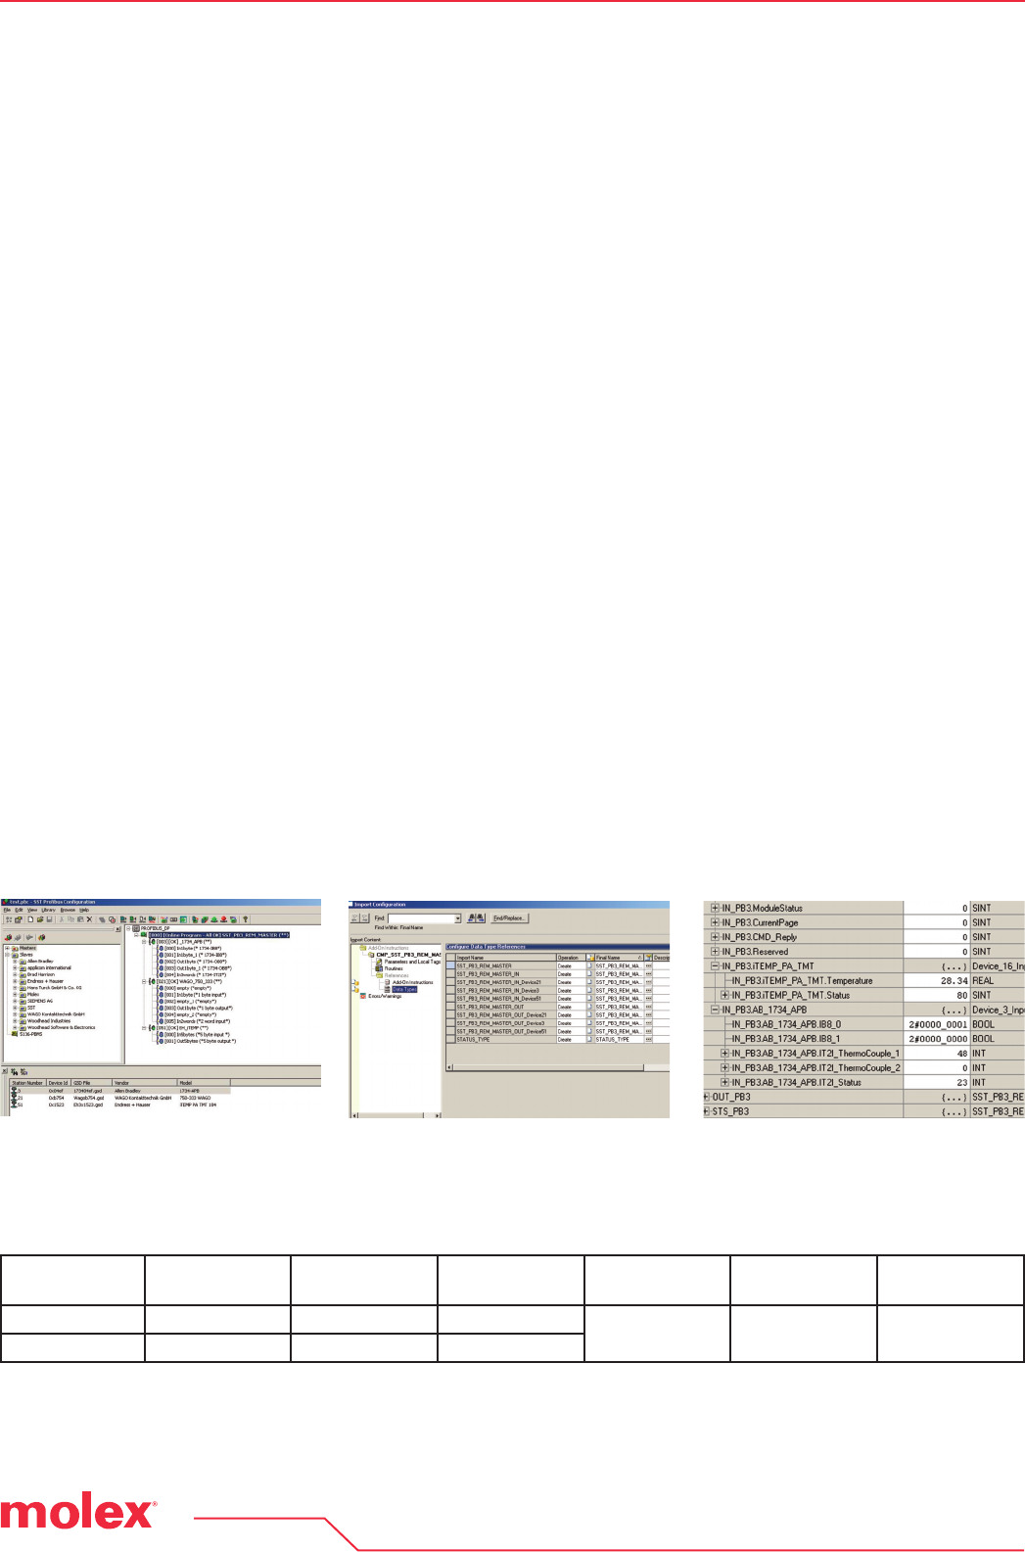Image resolution: width=1025 pixels, height=1552 pixels.
Task: Collapse the Slaves folder in library tree
Action: (7, 955)
